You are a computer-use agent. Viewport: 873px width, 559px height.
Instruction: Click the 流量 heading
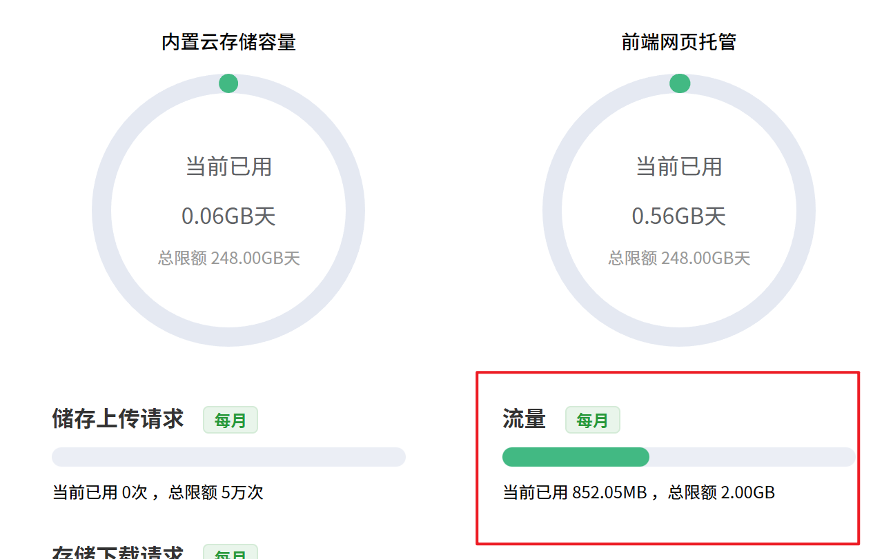point(524,418)
